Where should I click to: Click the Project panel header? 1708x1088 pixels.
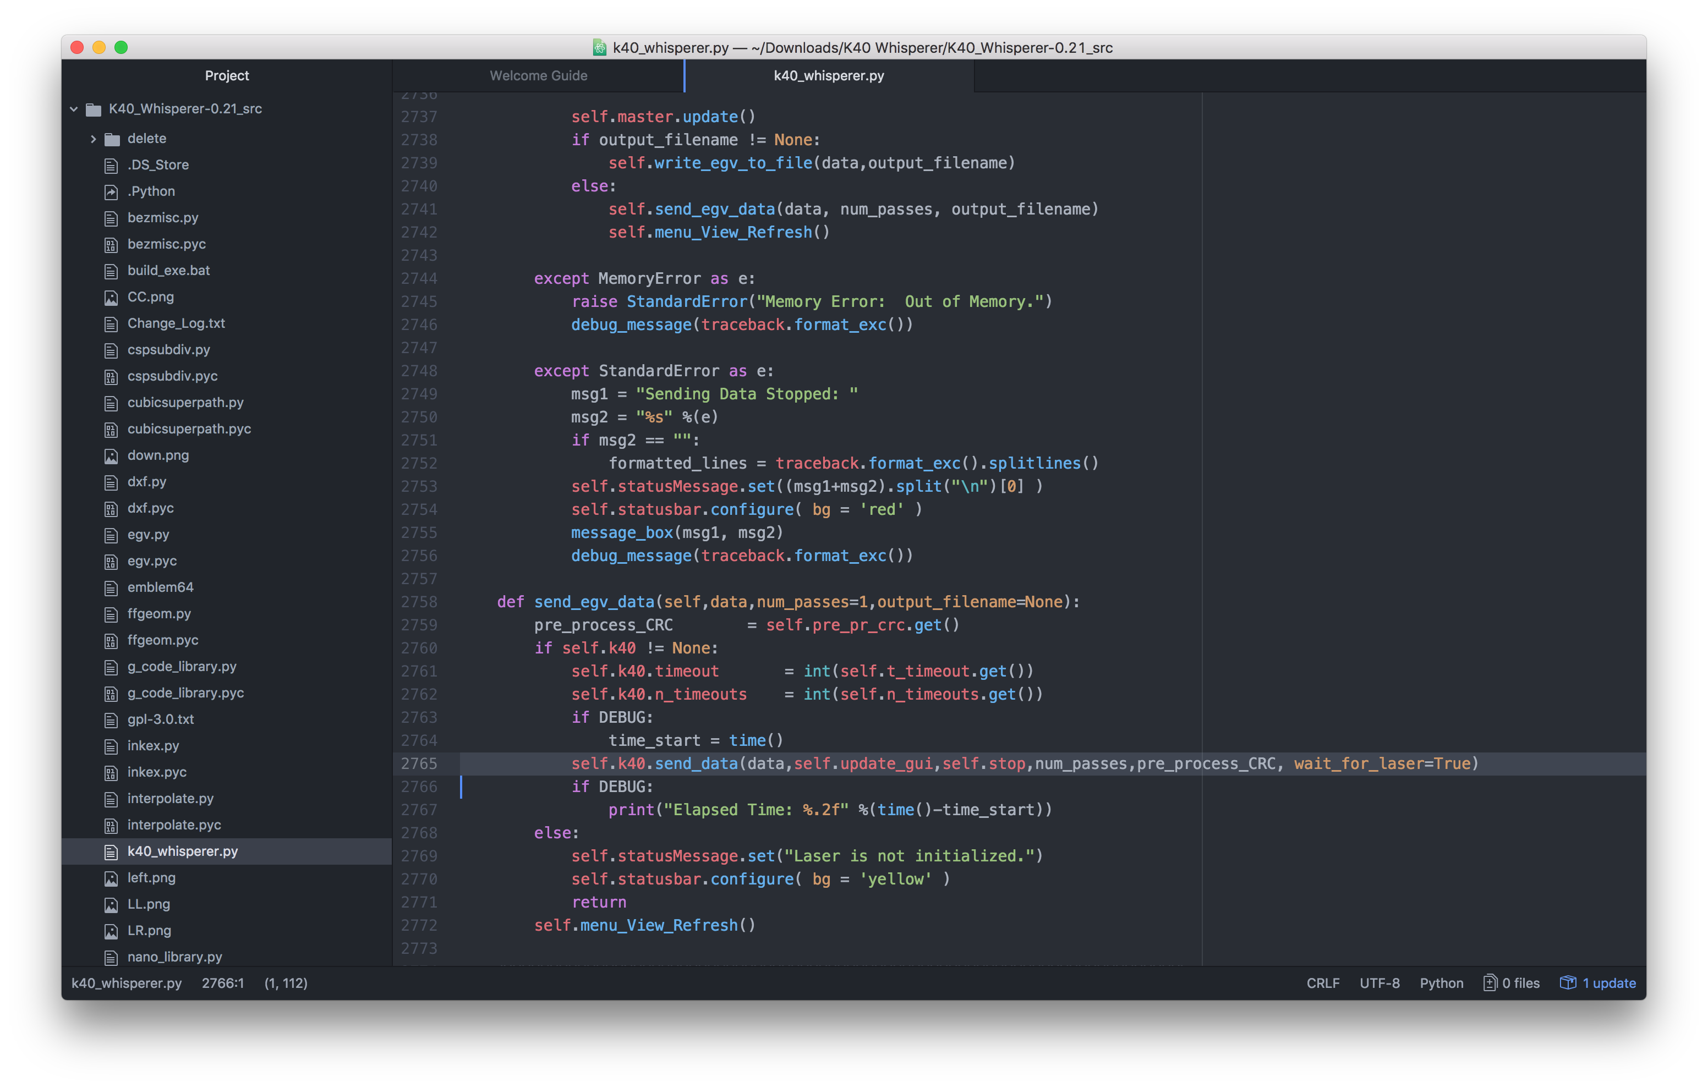pos(227,76)
